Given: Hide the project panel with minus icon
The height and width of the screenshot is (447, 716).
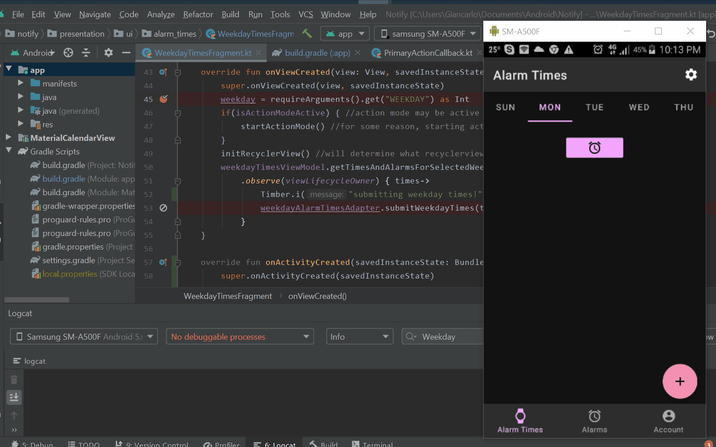Looking at the screenshot, I should click(126, 53).
